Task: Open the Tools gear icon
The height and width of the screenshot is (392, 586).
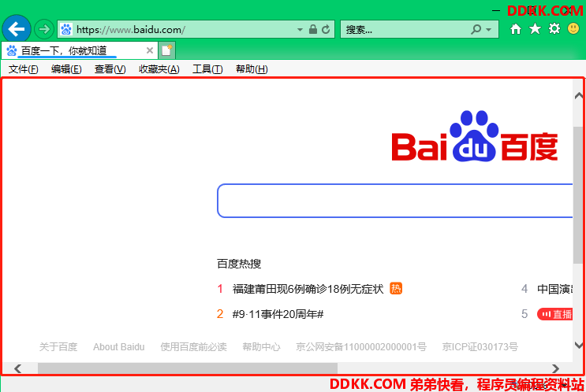Action: click(554, 28)
